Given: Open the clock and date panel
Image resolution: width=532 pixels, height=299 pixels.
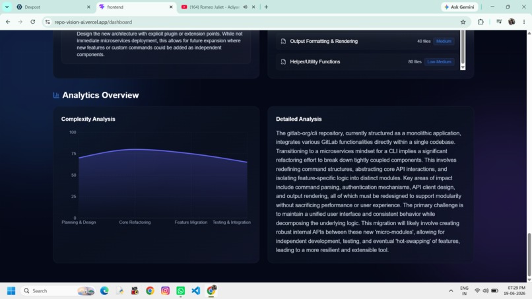Looking at the screenshot, I should pos(514,291).
